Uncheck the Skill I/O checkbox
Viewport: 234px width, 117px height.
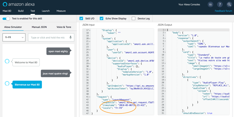coord(81,18)
